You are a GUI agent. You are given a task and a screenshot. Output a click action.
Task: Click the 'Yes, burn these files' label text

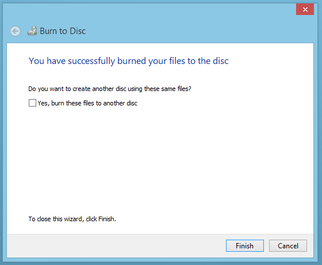click(x=87, y=103)
